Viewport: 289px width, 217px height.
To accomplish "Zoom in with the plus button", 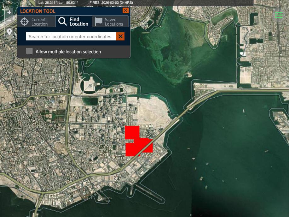I will click(9, 12).
